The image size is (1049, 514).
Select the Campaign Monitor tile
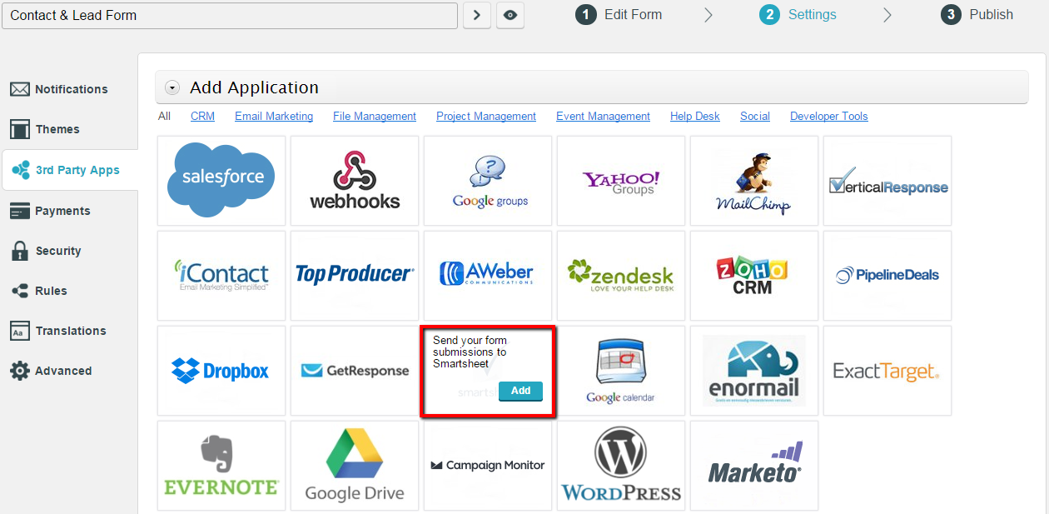(488, 466)
